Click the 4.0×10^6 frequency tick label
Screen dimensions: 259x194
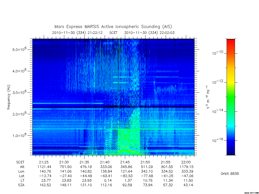[x=19, y=71]
